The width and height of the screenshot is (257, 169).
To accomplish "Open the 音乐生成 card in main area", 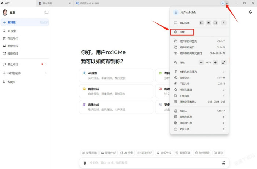I will (x=116, y=107).
